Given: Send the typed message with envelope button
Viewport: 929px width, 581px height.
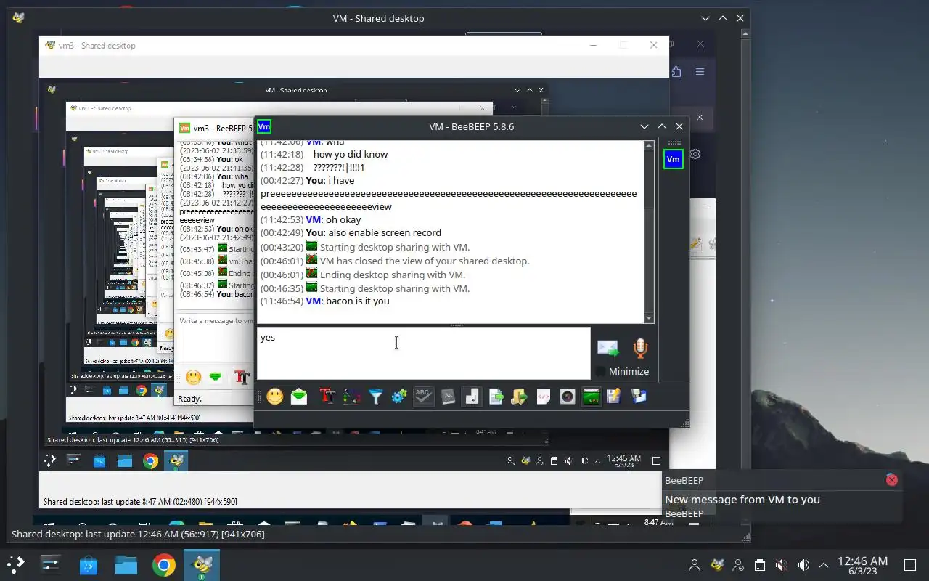Looking at the screenshot, I should pyautogui.click(x=608, y=349).
